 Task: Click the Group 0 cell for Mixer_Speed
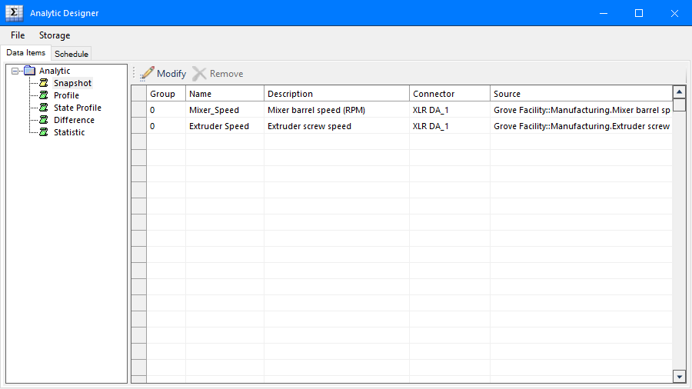[x=166, y=110]
